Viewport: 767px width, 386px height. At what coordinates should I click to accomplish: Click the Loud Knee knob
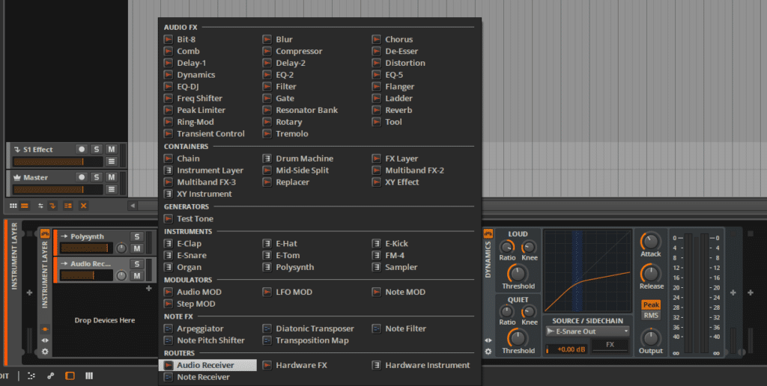[x=529, y=248]
